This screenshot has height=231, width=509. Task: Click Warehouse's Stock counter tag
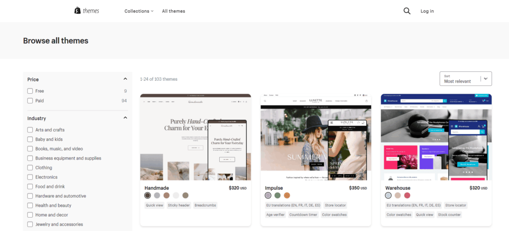[449, 215]
